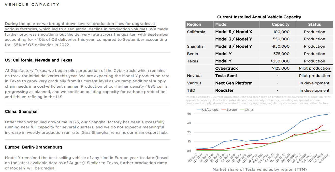Click the 'Europe: Berlin-Brandenburg' section heading

(x=33, y=147)
